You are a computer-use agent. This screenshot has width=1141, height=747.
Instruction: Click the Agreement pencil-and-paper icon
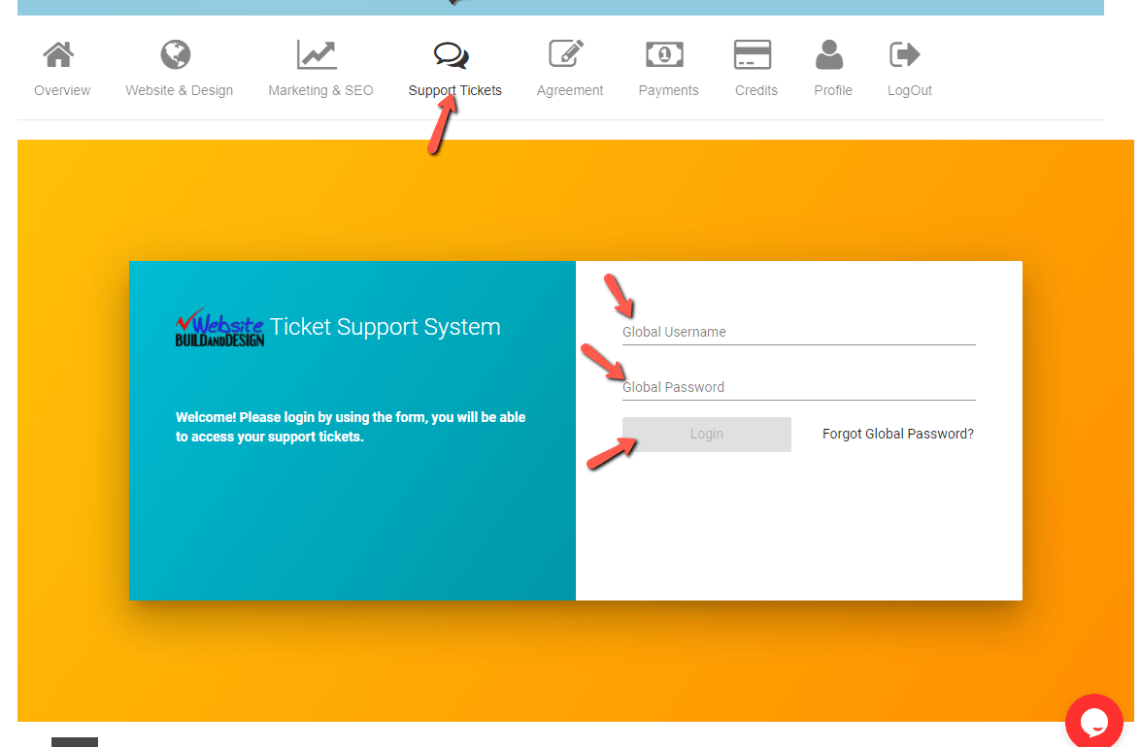point(566,54)
